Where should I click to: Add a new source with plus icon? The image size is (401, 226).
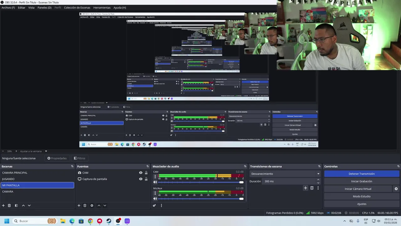(79, 206)
